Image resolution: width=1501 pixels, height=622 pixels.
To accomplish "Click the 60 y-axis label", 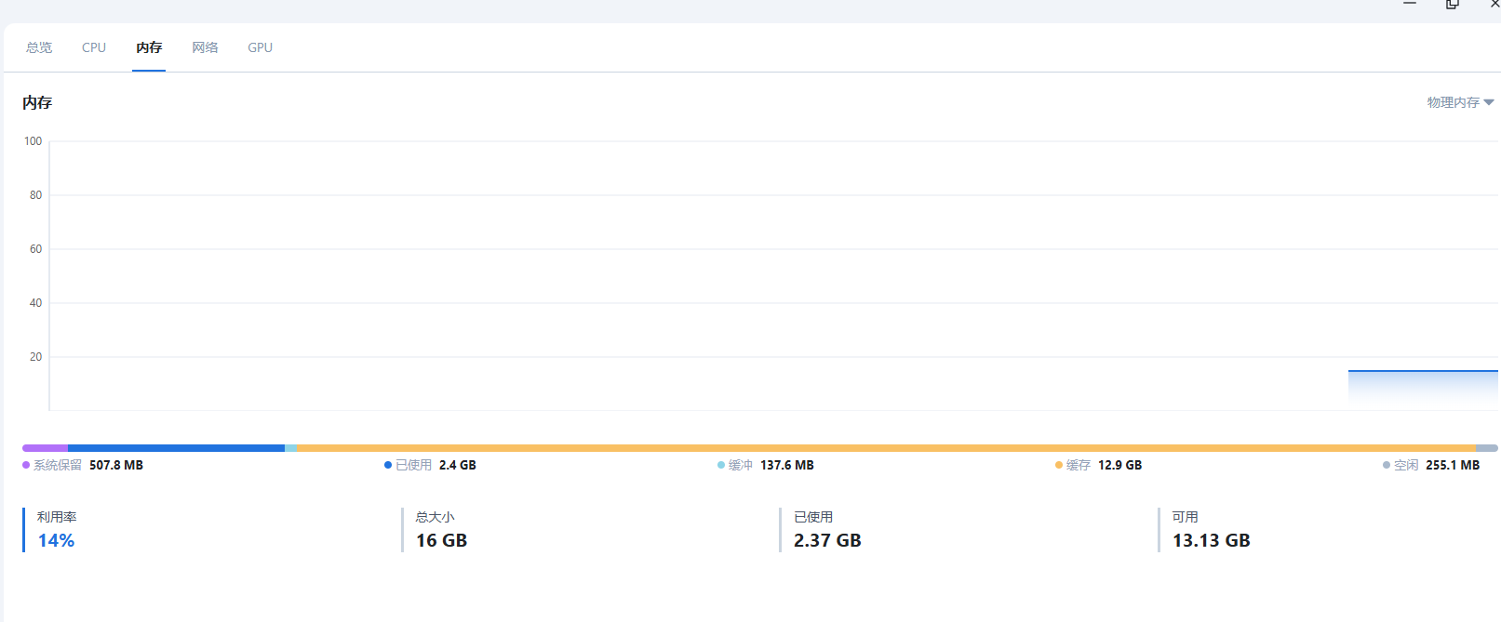I will (35, 249).
